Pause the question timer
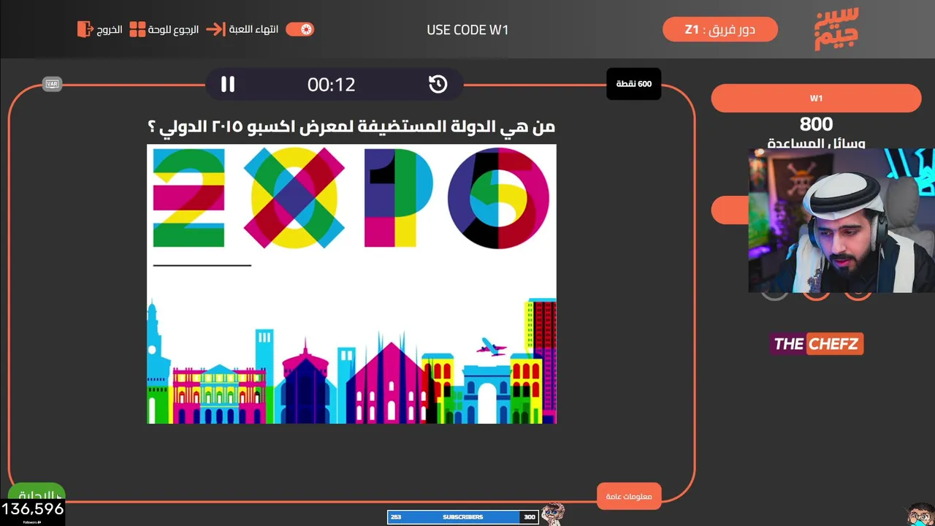This screenshot has width=935, height=526. point(228,84)
